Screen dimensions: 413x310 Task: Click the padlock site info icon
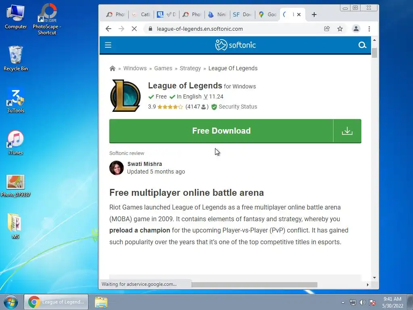click(x=150, y=29)
